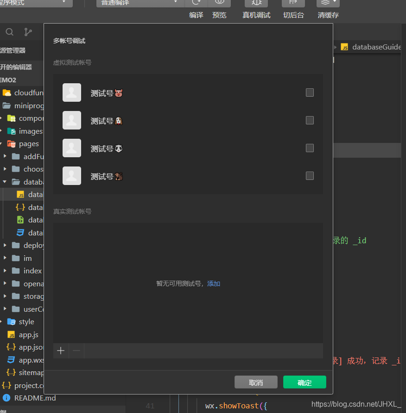Screen dimensions: 406x413
Task: Open the 程序模式 mode dropdown
Action: click(x=36, y=3)
